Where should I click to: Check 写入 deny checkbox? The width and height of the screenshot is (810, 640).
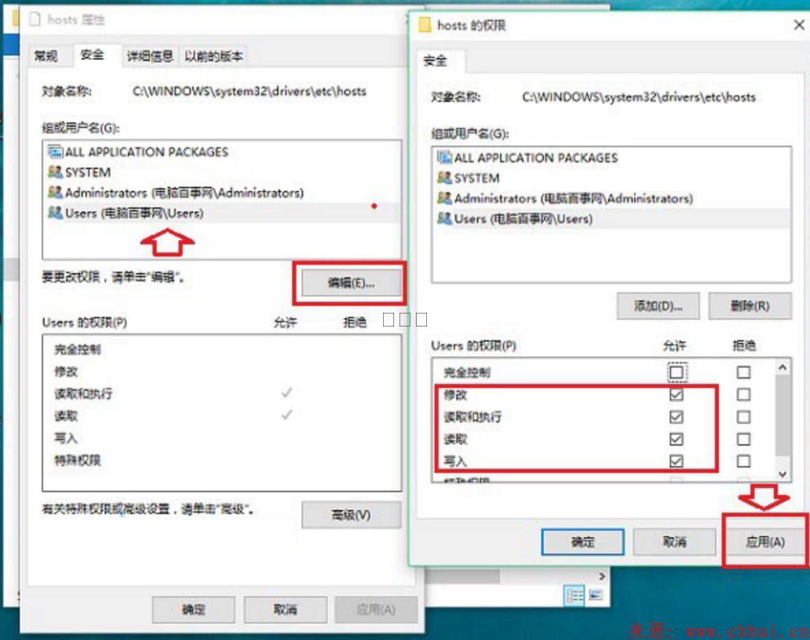coord(744,461)
